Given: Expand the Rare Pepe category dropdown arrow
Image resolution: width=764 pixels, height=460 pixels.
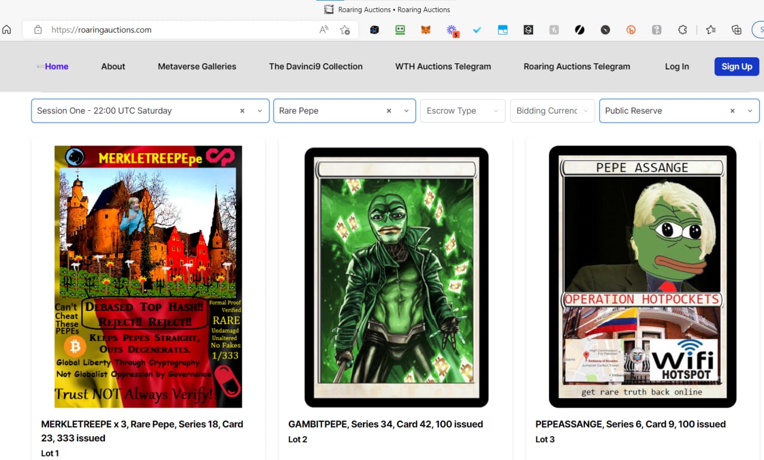Looking at the screenshot, I should click(x=406, y=111).
